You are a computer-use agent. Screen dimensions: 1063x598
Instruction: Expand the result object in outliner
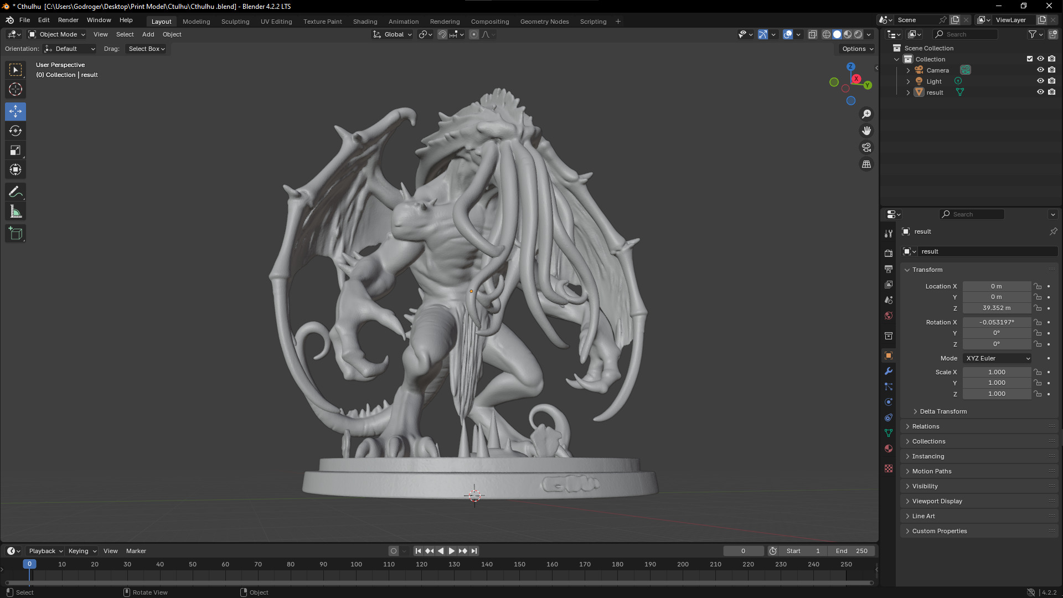coord(908,92)
